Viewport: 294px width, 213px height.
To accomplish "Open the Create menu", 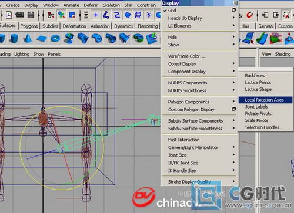I will 13,5.
